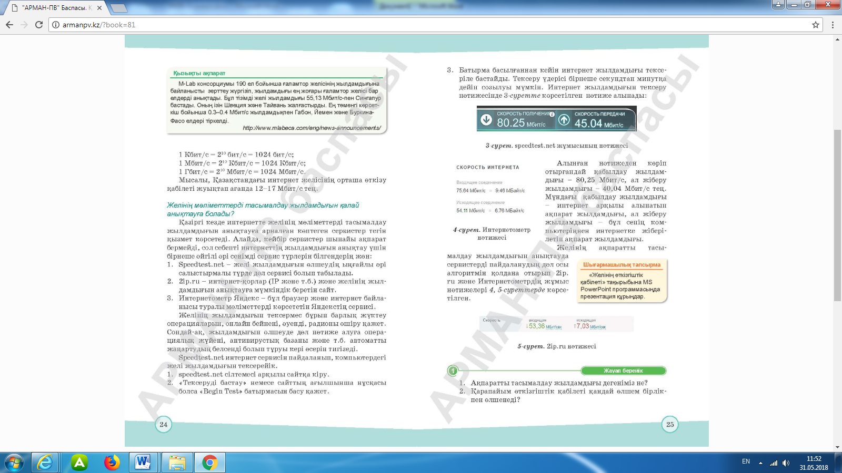Switch the EN input language indicator
Viewport: 842px width, 473px height.
746,461
